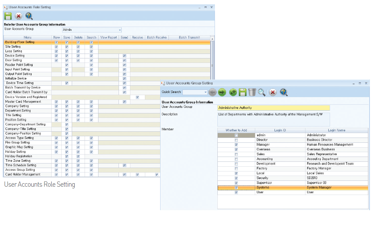Click the View Report column header

click(109, 37)
